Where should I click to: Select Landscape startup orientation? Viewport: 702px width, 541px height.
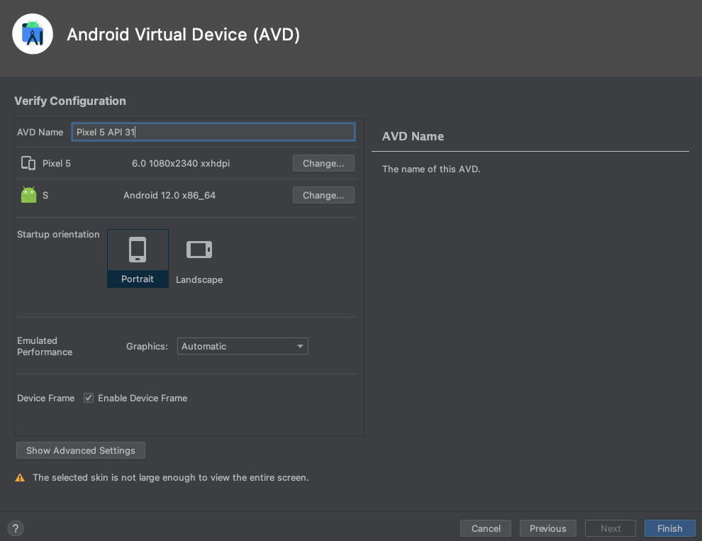click(199, 258)
